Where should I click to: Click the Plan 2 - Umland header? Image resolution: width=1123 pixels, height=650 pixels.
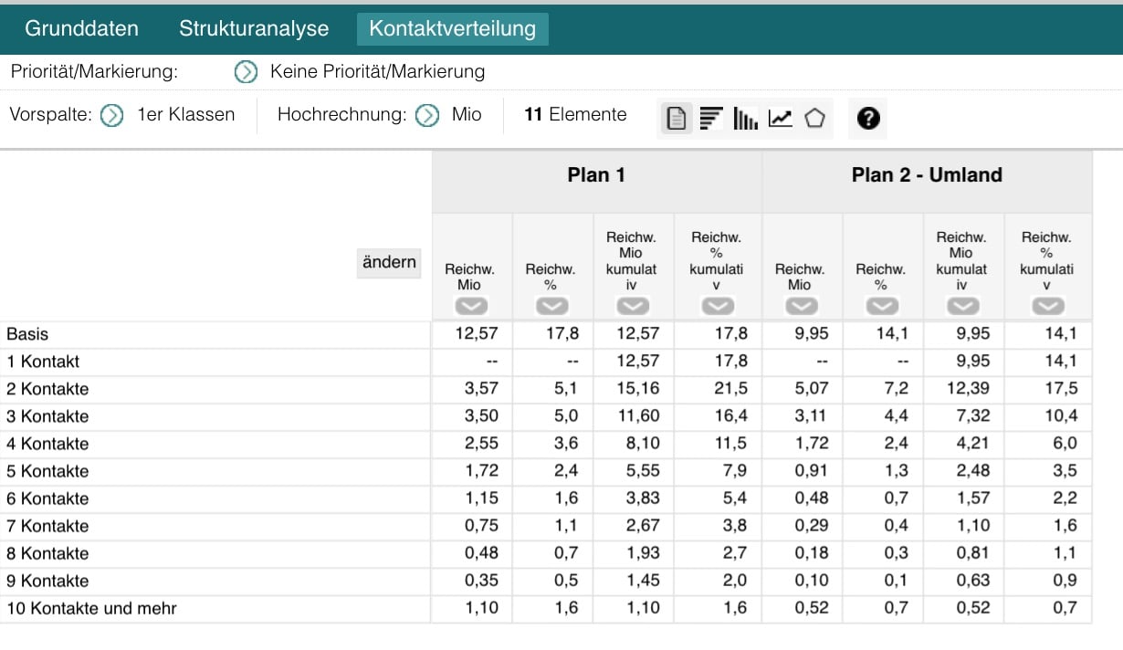pyautogui.click(x=927, y=174)
